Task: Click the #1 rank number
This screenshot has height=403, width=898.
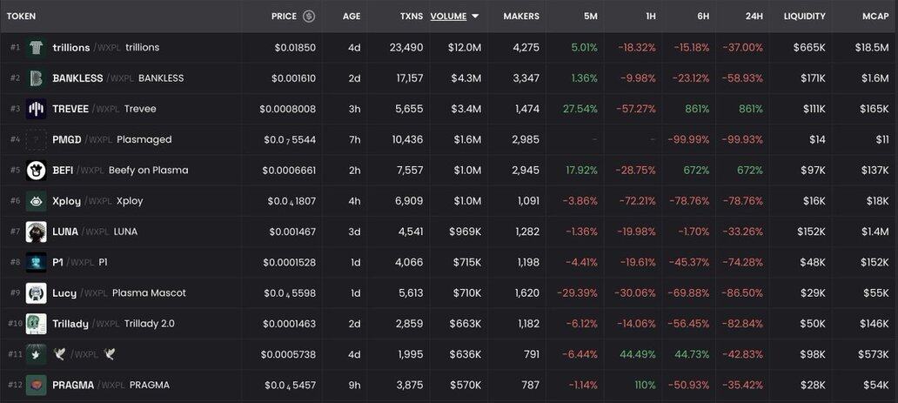Action: coord(15,48)
